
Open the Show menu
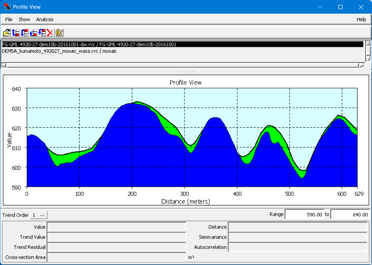(x=24, y=19)
